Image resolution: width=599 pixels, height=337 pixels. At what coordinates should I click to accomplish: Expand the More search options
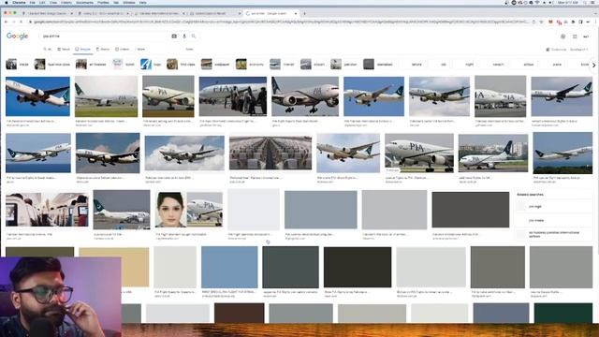[x=139, y=50]
